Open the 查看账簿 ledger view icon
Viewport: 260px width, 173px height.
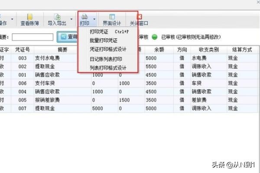(x=29, y=17)
